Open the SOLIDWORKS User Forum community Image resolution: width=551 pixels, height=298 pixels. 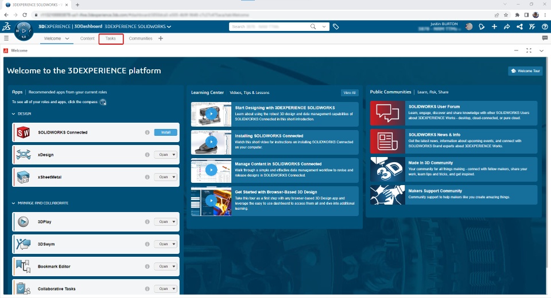coord(453,113)
